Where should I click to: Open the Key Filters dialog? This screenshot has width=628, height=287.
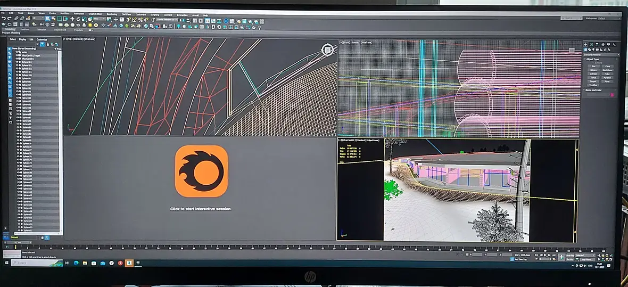[x=587, y=259]
